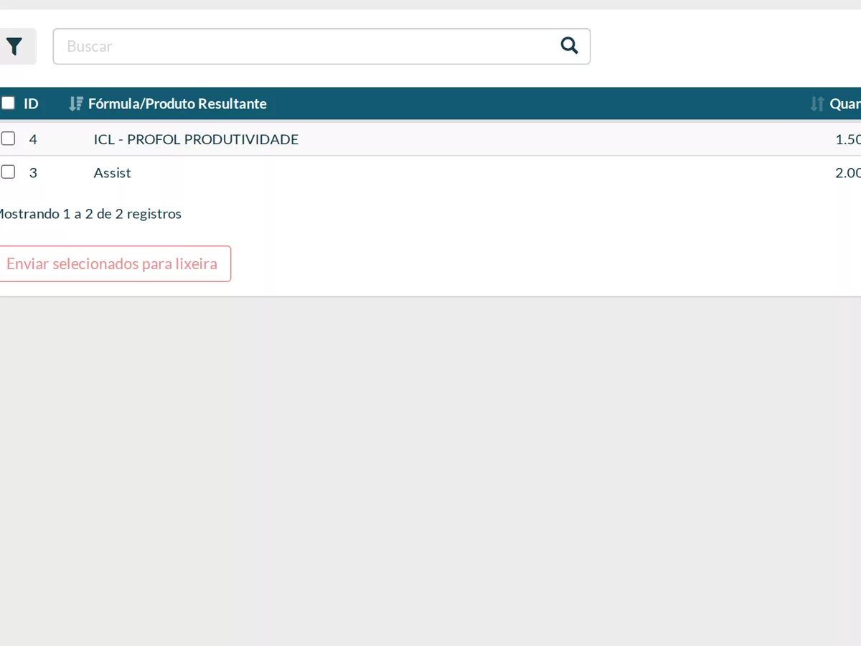Click the Fórmula/Produto Resultante column header

pyautogui.click(x=177, y=104)
